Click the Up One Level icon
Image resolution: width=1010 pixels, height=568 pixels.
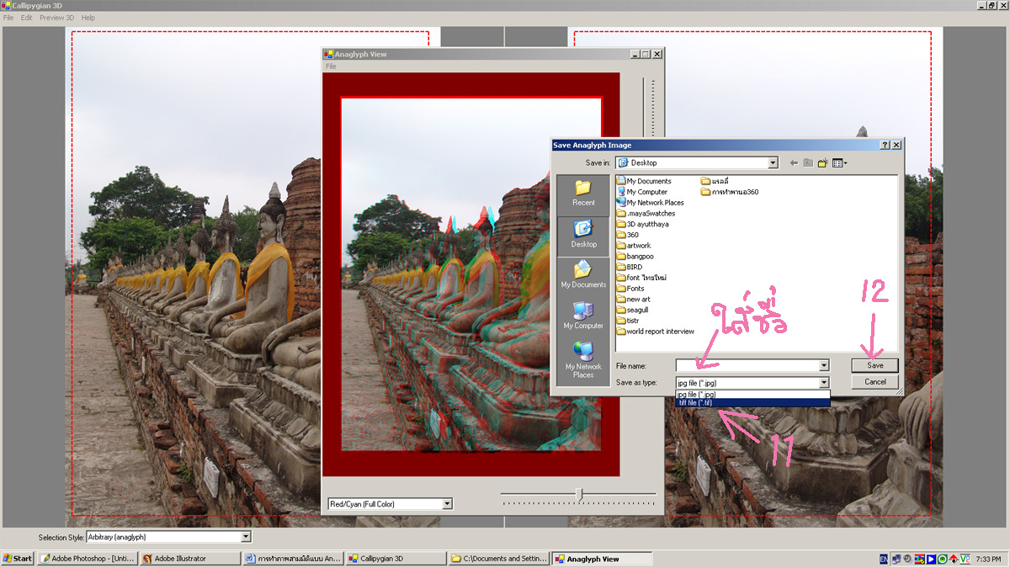click(808, 163)
